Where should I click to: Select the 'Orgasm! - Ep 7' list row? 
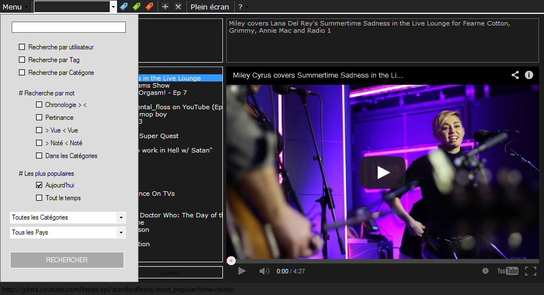coord(180,93)
